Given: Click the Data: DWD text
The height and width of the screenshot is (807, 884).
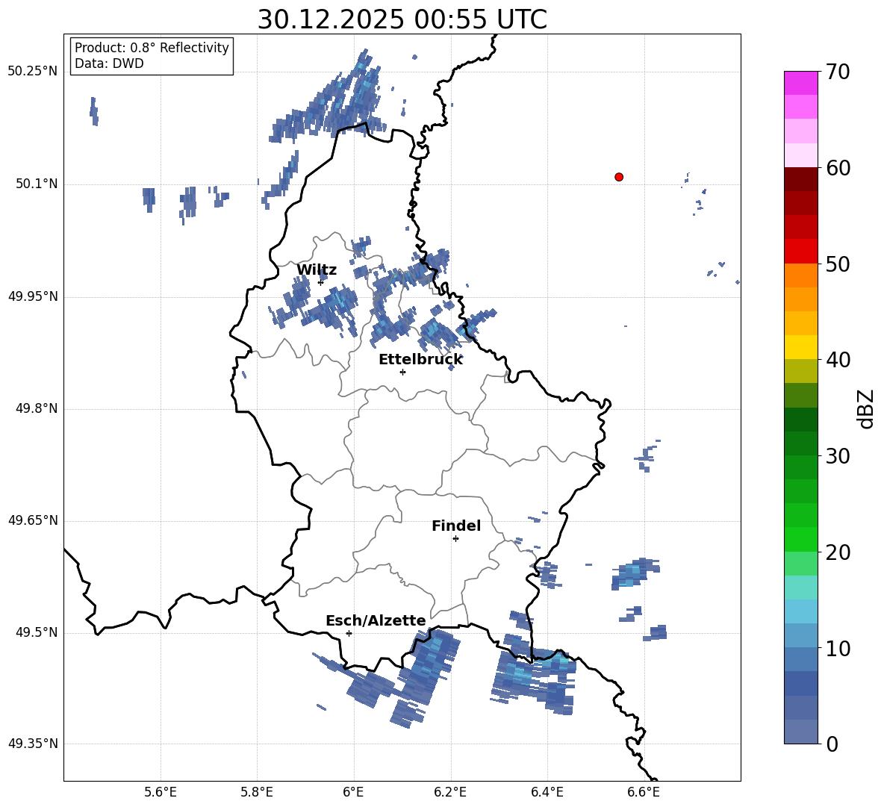Looking at the screenshot, I should point(109,63).
